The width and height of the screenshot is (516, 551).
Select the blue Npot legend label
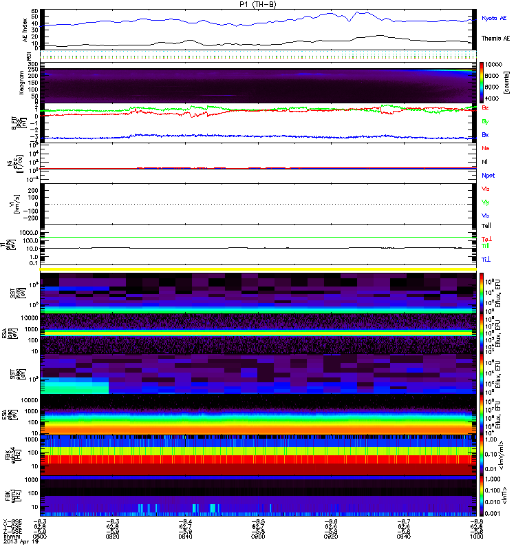(488, 176)
